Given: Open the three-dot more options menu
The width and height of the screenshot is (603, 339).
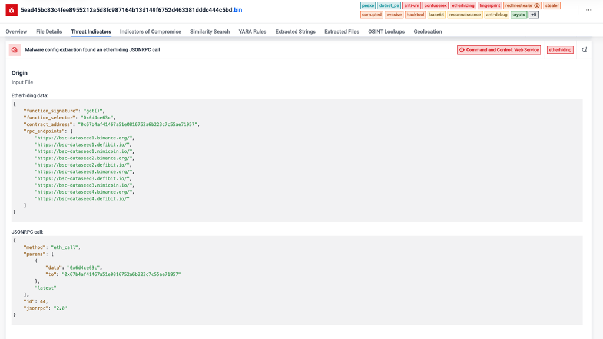Looking at the screenshot, I should [588, 10].
